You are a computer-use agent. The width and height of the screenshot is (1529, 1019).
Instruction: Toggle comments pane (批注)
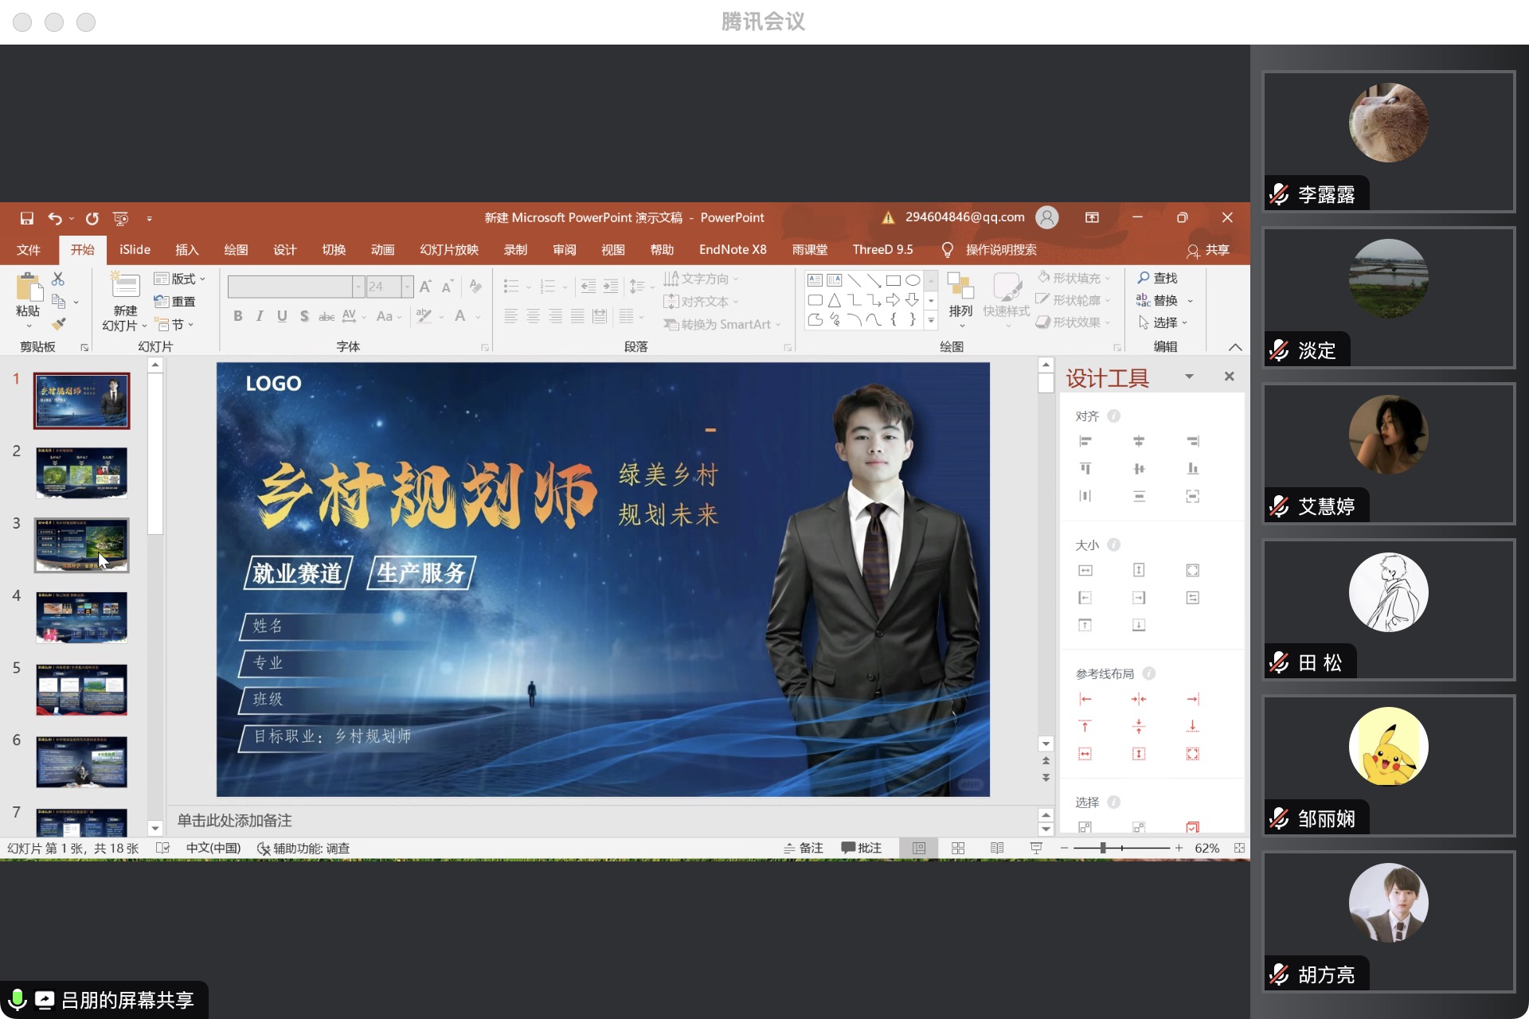[x=862, y=848]
